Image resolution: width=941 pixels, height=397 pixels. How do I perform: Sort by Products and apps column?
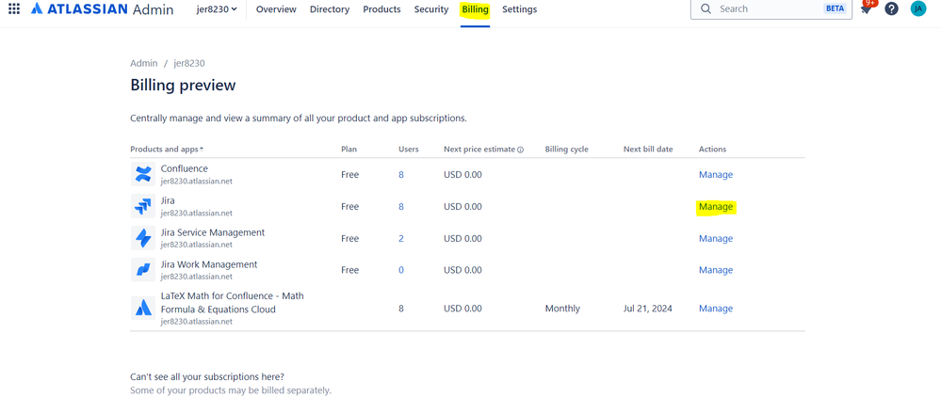166,149
